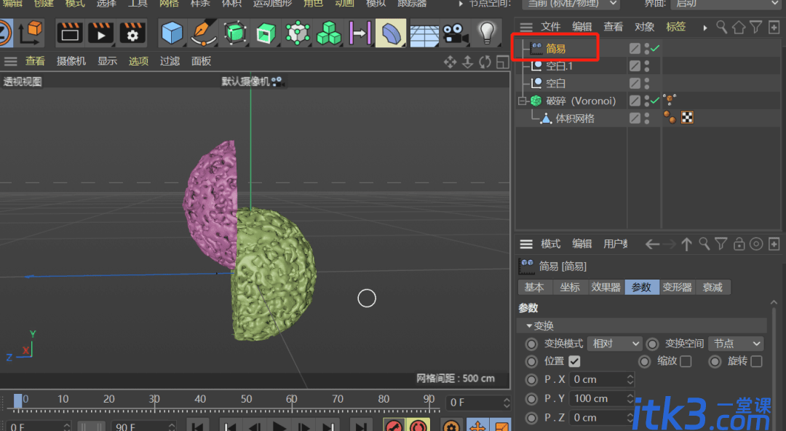Click Attribute Manager up level arrow
This screenshot has height=431, width=786.
pyautogui.click(x=686, y=245)
